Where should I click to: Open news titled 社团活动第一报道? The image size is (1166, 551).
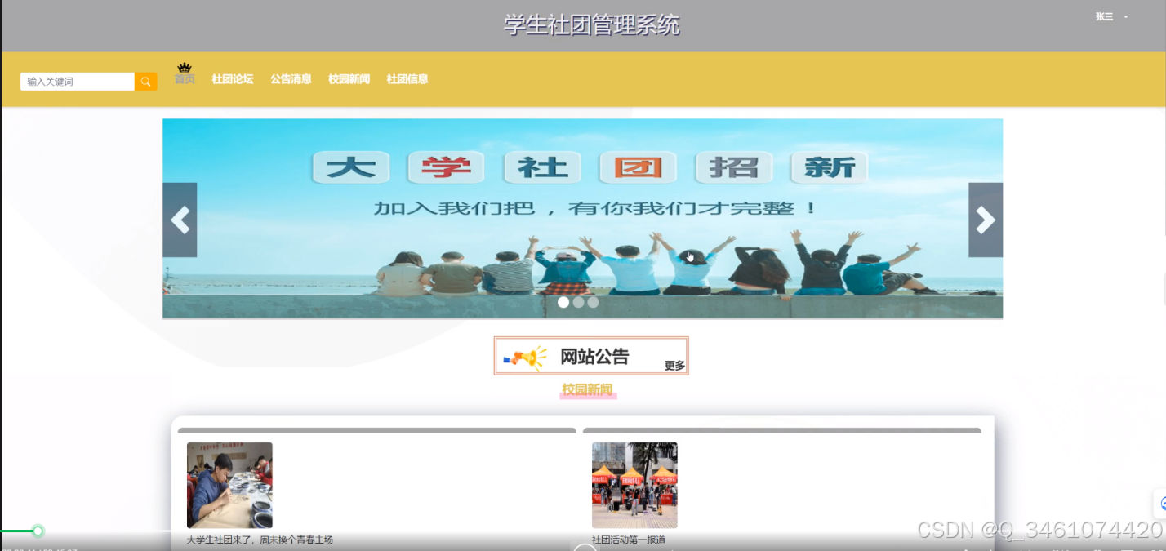628,540
